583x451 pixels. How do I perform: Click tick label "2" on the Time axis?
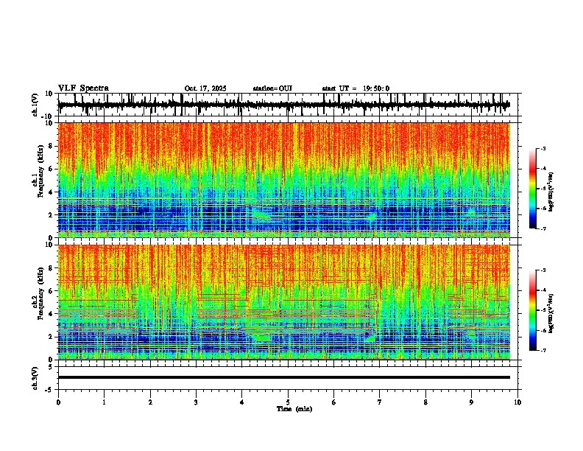(x=150, y=402)
